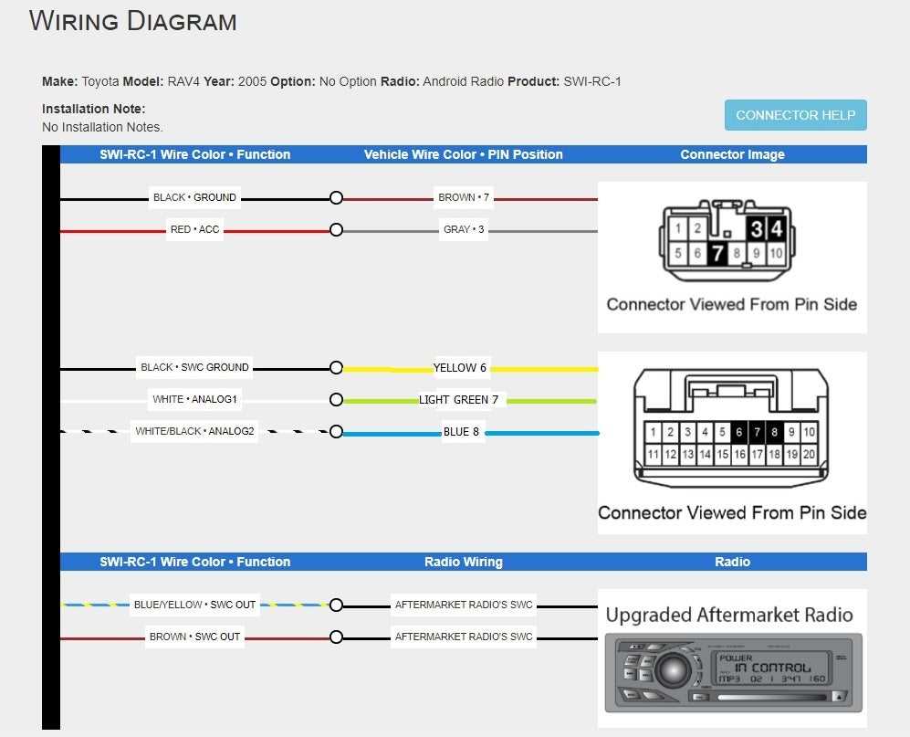The height and width of the screenshot is (737, 910).
Task: Click the 'Model: RAV4' text
Action: (162, 81)
